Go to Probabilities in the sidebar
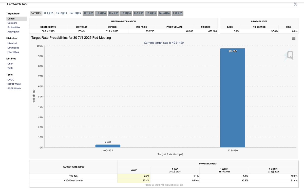This screenshot has height=189, width=304. (14, 27)
